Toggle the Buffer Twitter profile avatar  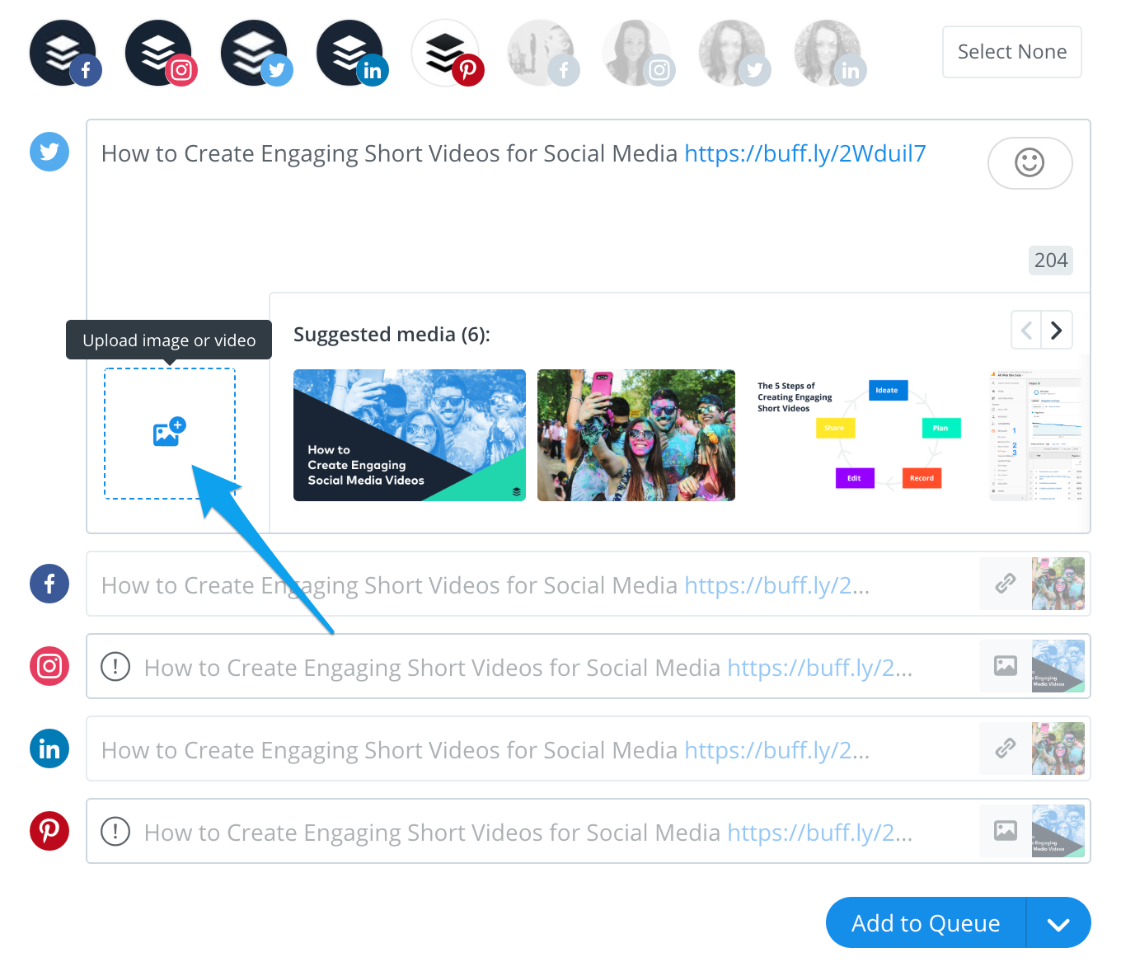(256, 53)
